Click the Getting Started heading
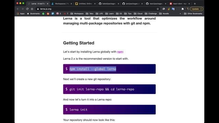The width and height of the screenshot is (219, 123). point(79,43)
